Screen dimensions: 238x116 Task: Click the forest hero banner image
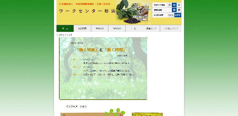coord(103,68)
